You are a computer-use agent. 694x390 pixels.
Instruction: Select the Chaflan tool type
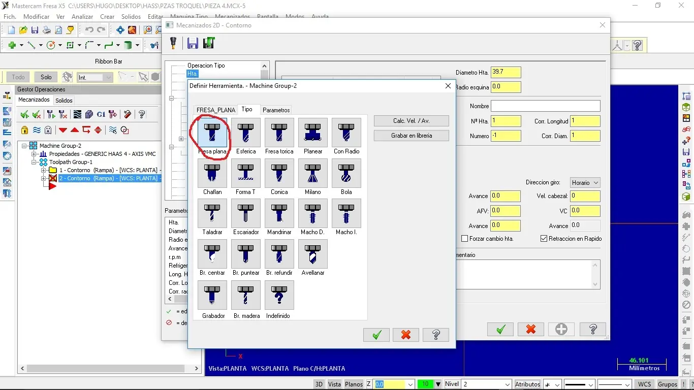click(212, 173)
